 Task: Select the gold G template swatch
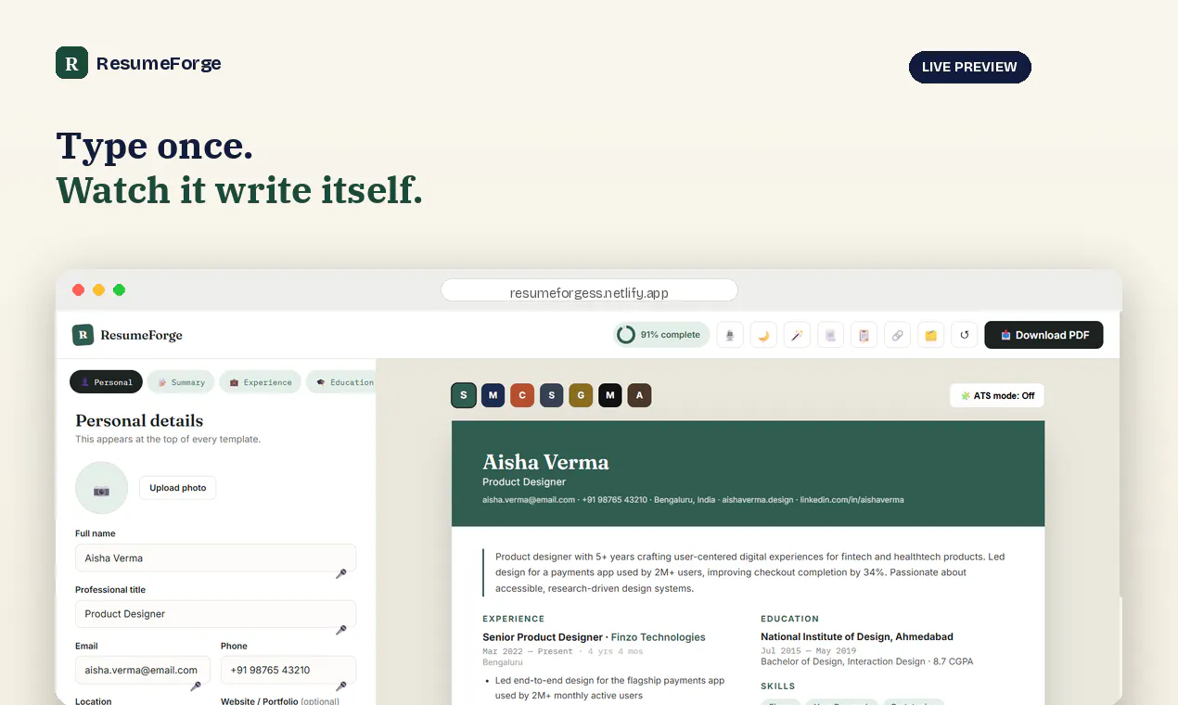581,395
